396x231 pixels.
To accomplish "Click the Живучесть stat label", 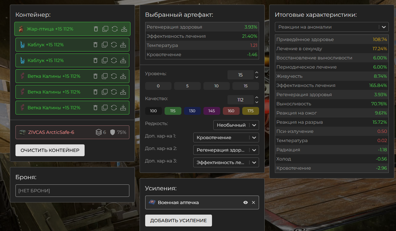I will (x=289, y=76).
